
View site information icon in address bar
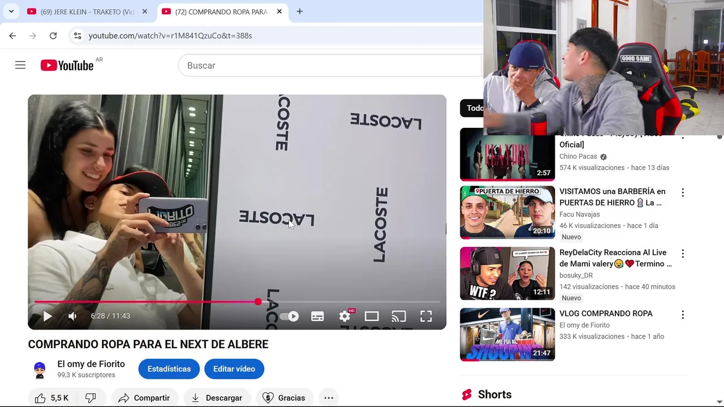click(x=77, y=36)
